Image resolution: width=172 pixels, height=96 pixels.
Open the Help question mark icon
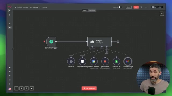pyautogui.click(x=10, y=84)
